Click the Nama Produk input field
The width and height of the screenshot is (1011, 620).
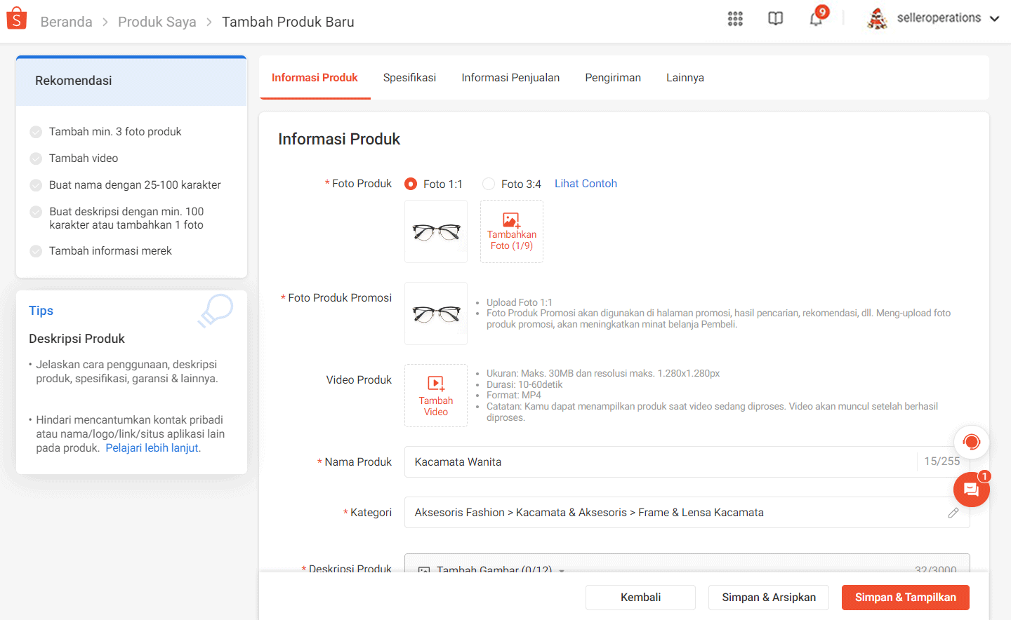tap(632, 461)
